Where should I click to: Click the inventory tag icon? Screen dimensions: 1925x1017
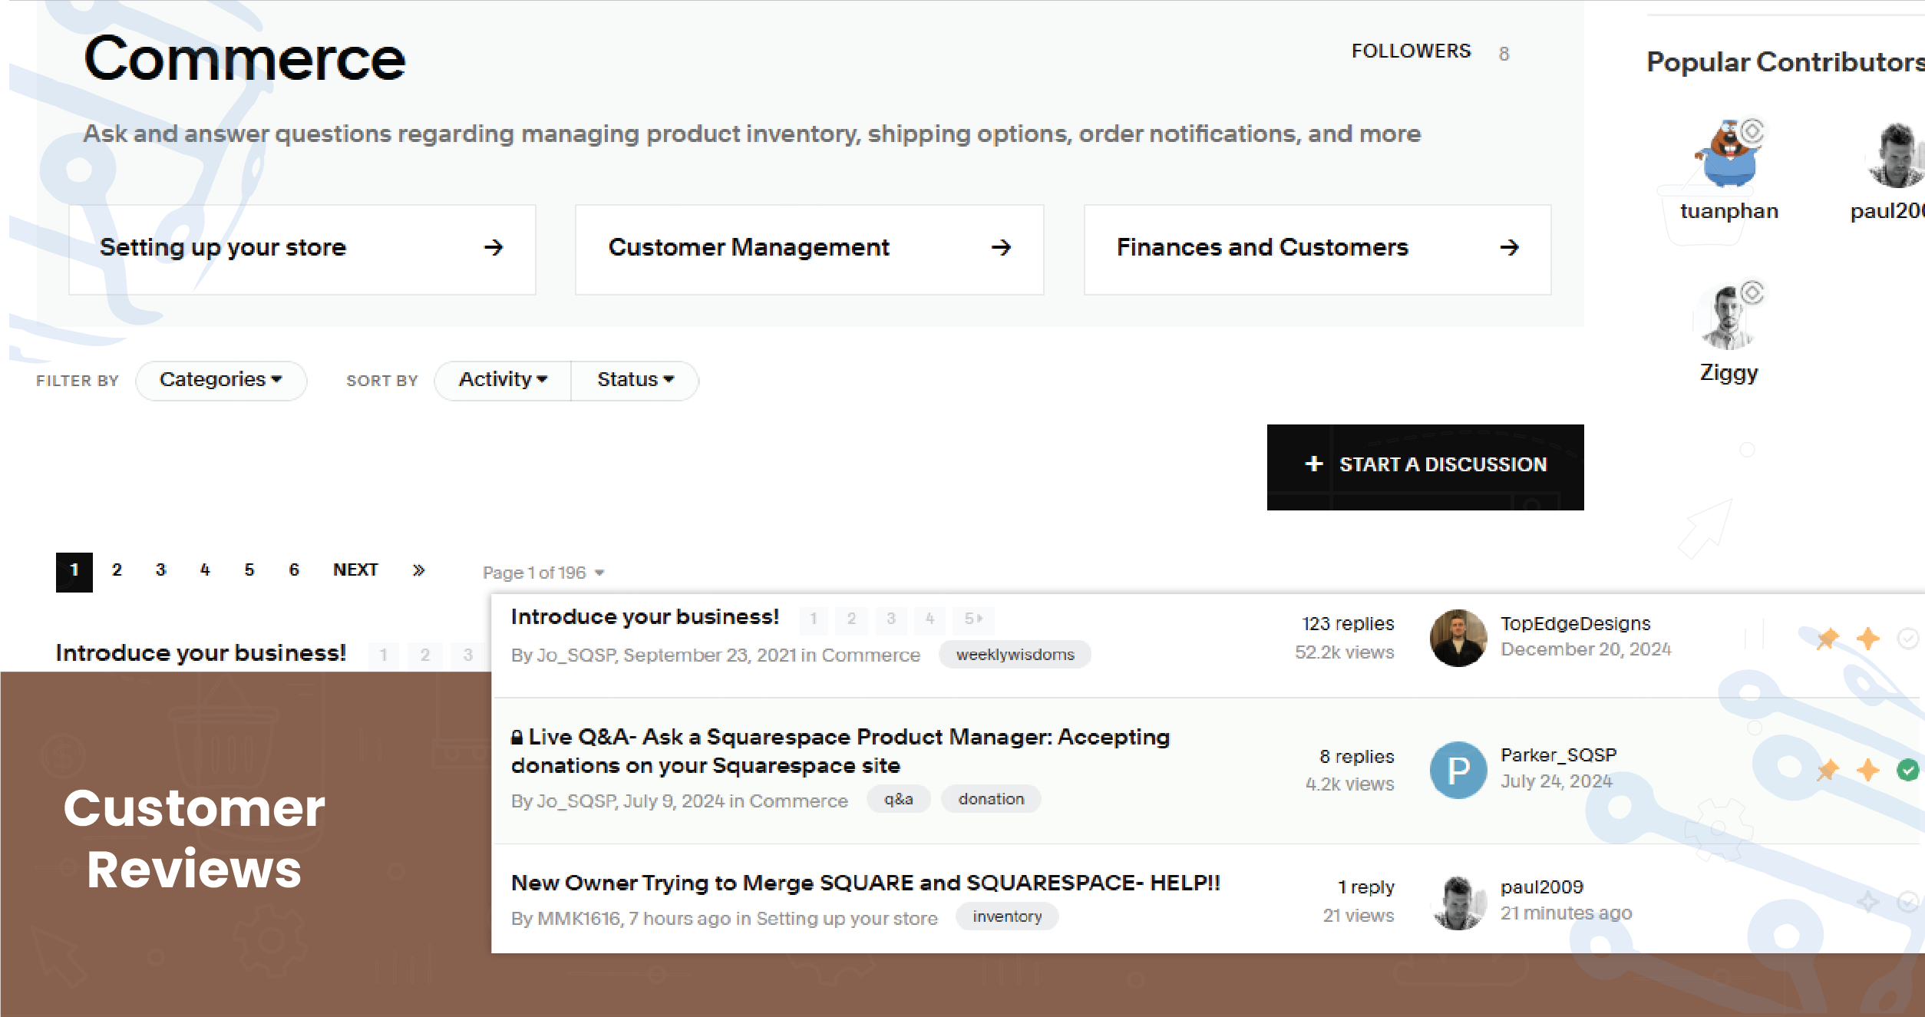(1005, 916)
